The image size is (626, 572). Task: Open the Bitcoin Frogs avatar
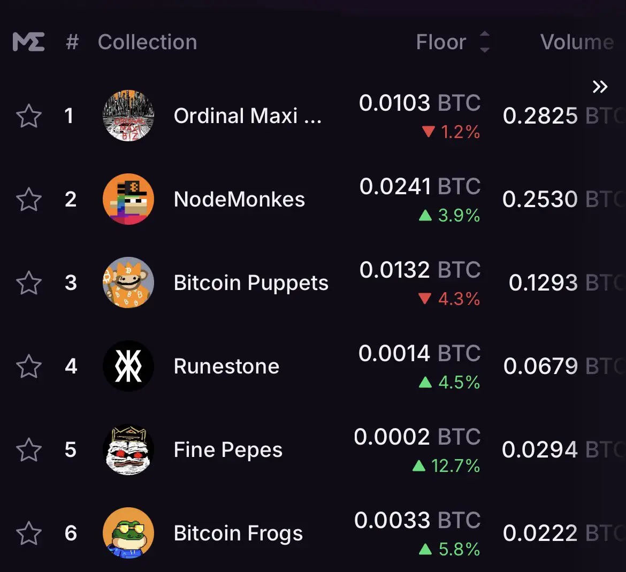coord(128,533)
